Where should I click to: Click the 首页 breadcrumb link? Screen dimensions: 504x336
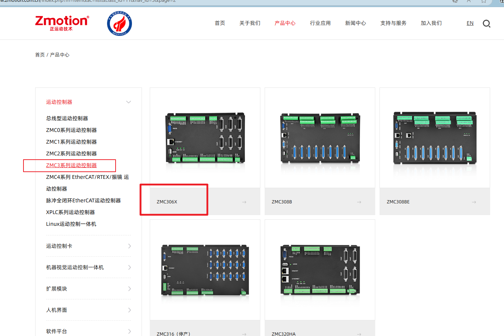[x=40, y=55]
